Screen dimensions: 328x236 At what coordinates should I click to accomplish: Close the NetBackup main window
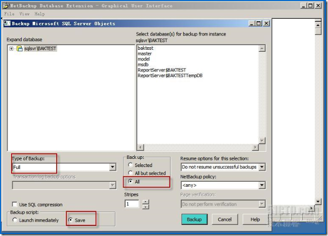point(318,6)
